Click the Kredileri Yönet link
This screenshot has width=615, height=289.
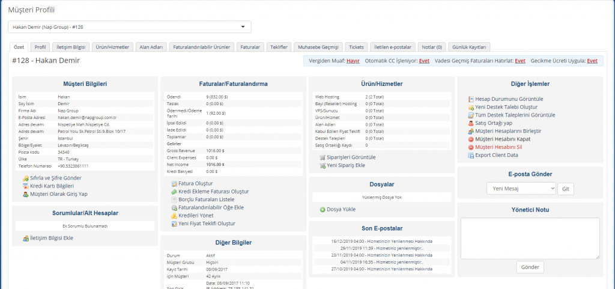coord(196,216)
